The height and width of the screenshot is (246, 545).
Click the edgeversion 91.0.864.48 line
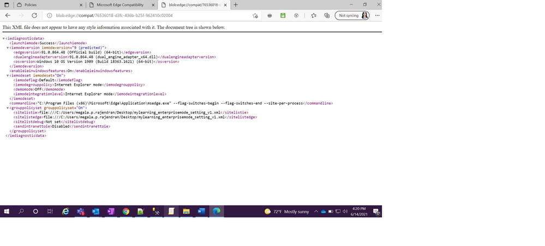tap(82, 52)
